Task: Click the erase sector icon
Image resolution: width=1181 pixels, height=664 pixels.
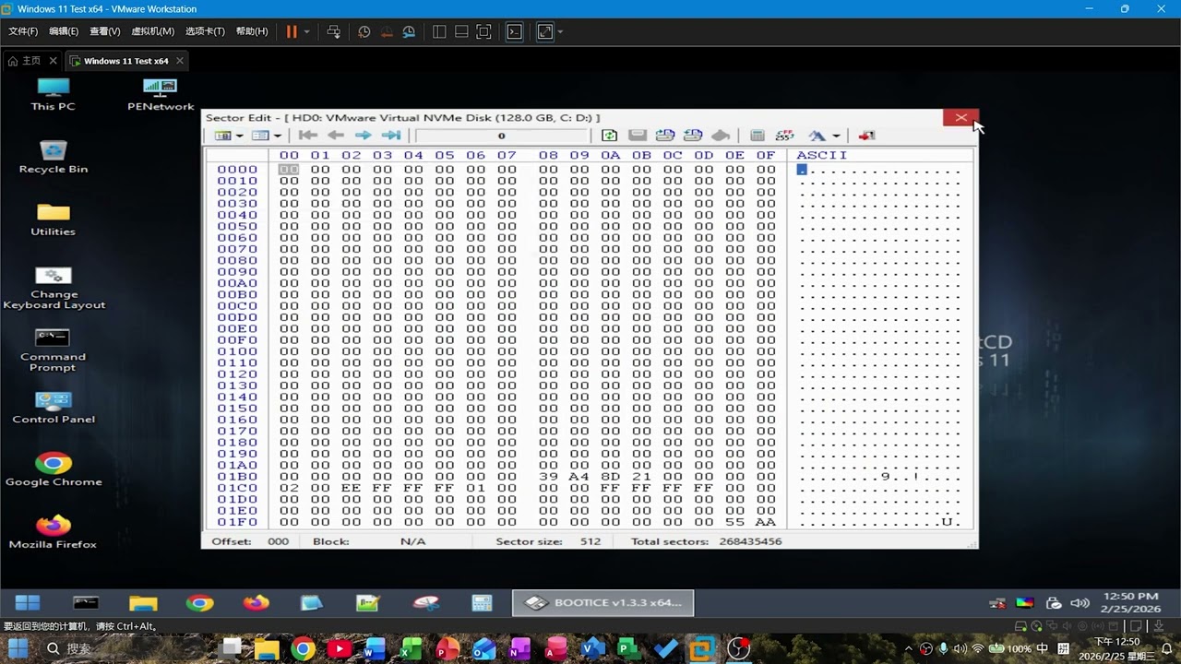Action: (721, 136)
